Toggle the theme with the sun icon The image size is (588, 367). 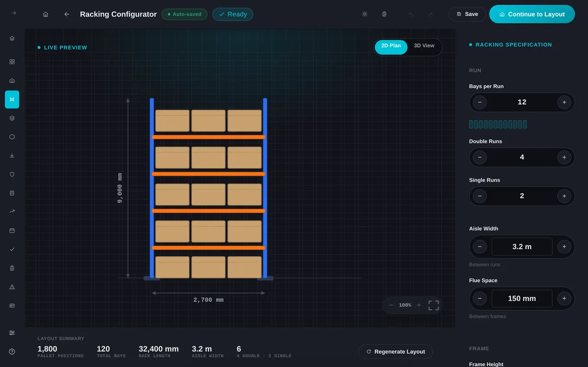tap(365, 14)
